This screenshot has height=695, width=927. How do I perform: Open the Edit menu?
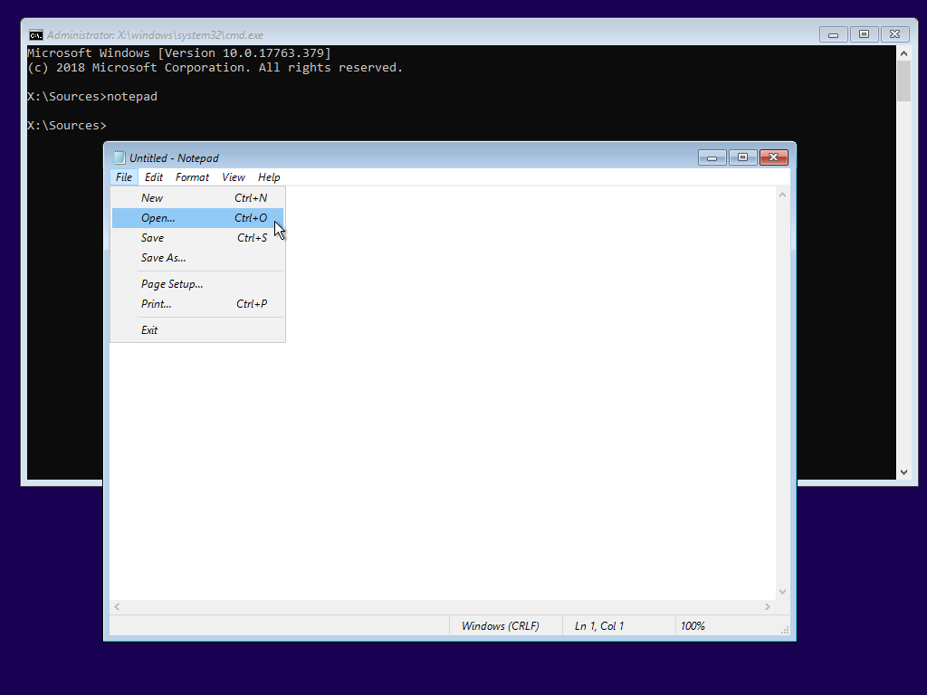153,176
